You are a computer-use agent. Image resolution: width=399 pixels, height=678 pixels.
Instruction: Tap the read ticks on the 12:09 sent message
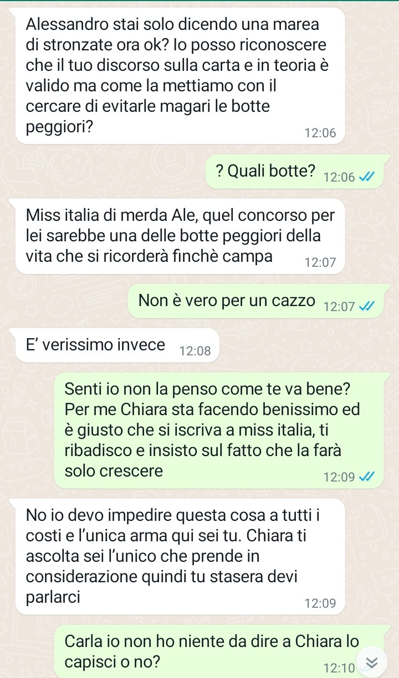(x=366, y=477)
